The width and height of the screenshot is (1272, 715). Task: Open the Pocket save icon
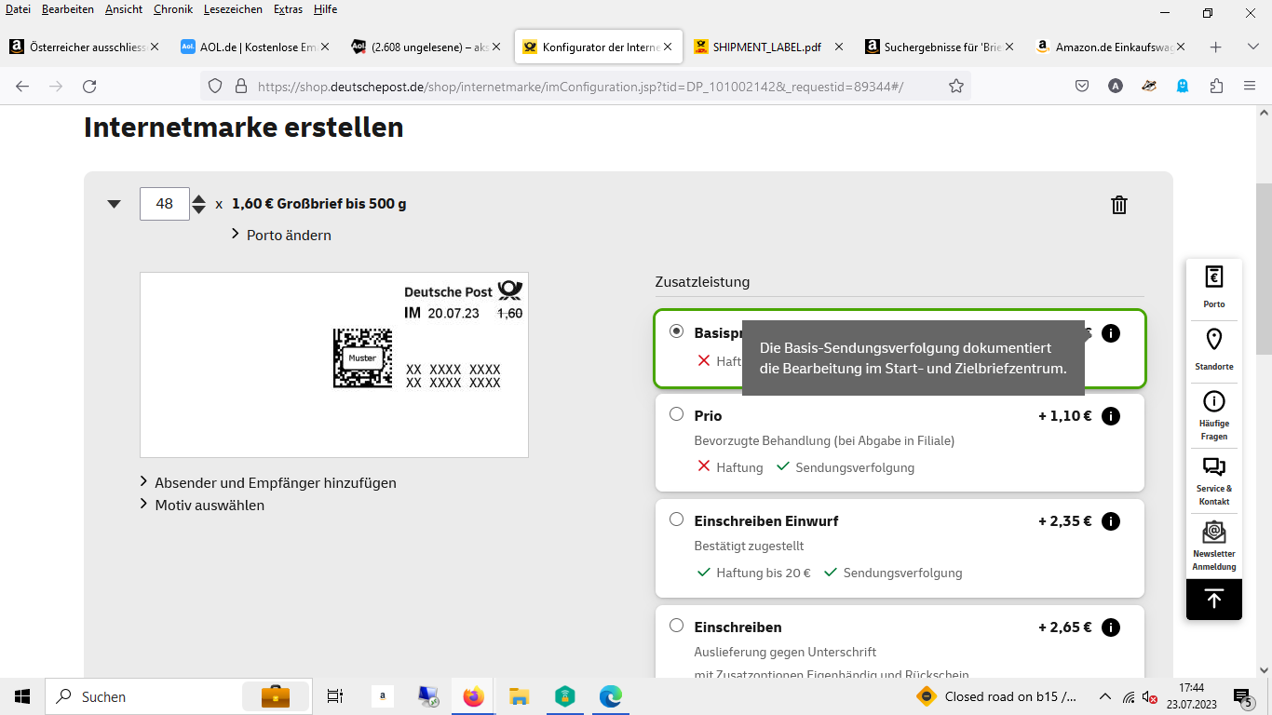click(1082, 86)
